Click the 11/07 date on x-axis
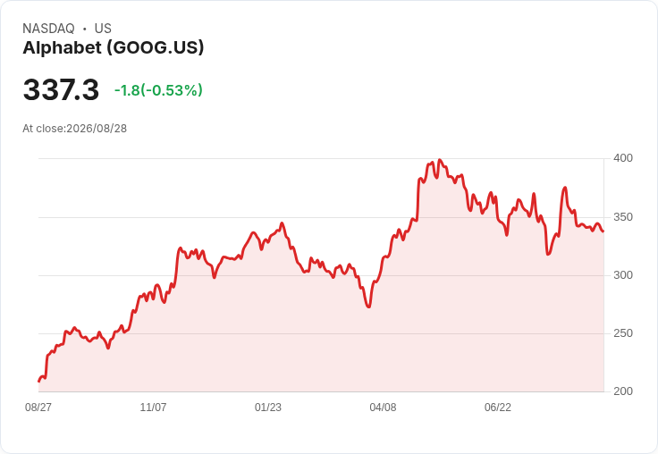Screen dimensions: 658x454 click(153, 408)
